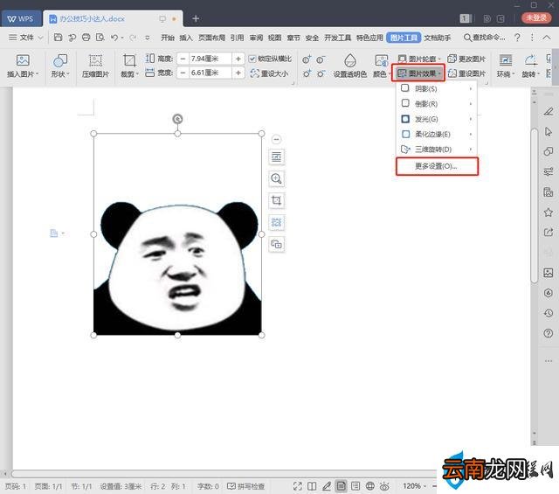Click the picture Color (颜色) icon
This screenshot has height=494, width=559.
click(381, 60)
